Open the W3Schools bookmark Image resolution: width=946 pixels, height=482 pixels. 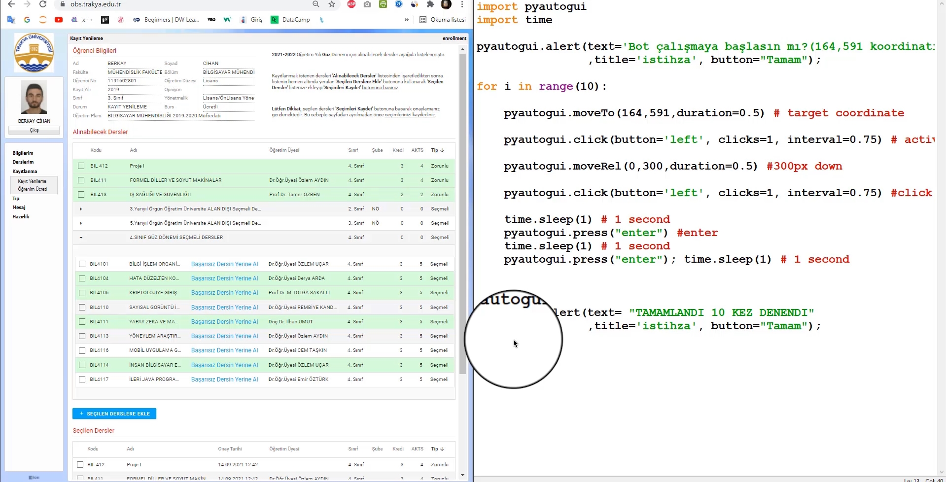[x=227, y=20]
